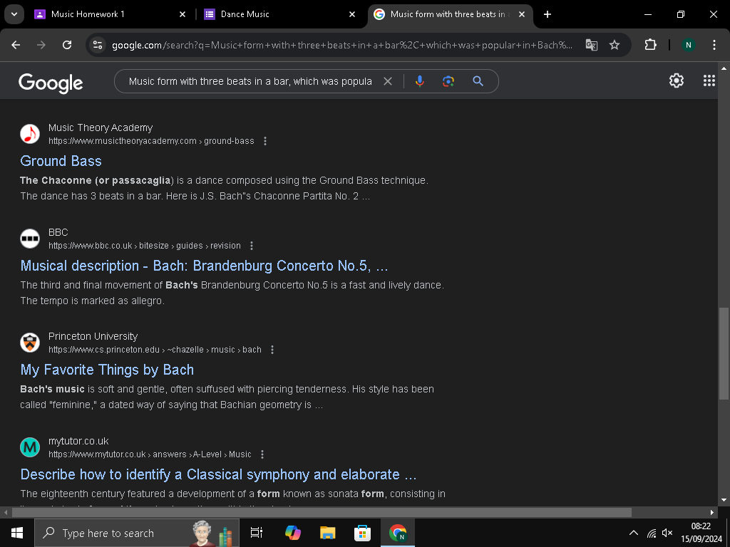Image resolution: width=730 pixels, height=547 pixels.
Task: Click the cs.princeton.edu URL text
Action: (155, 350)
